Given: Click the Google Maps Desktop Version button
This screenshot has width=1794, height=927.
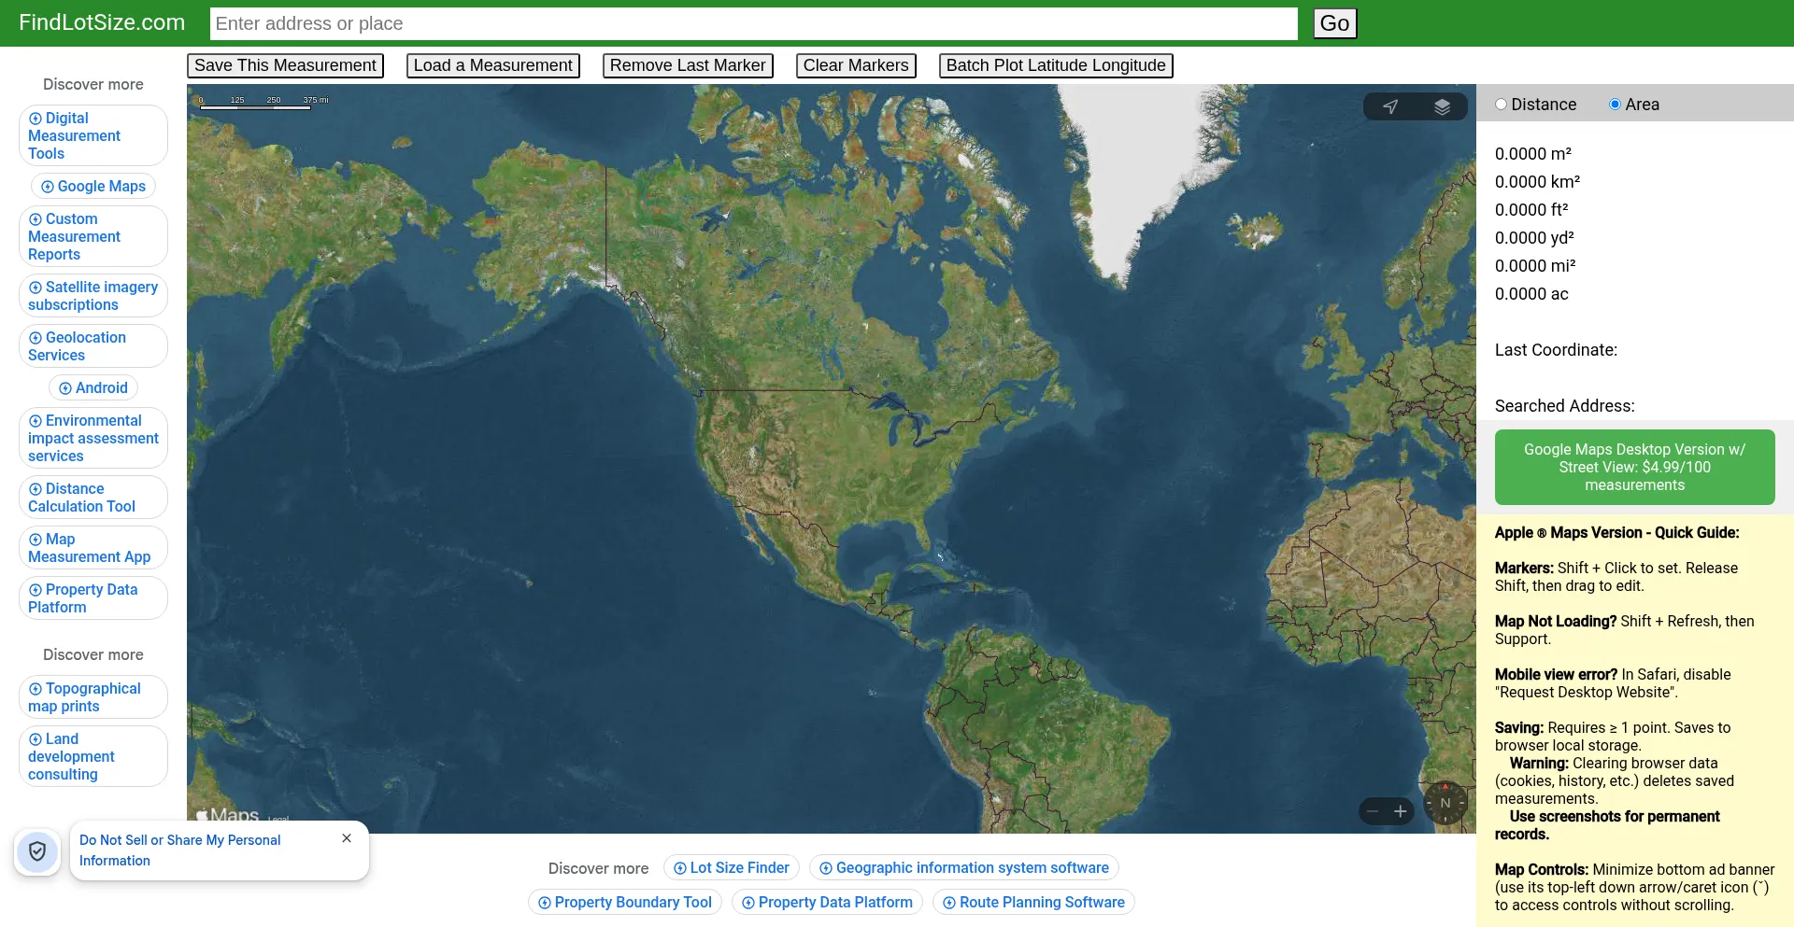Looking at the screenshot, I should click(x=1635, y=467).
